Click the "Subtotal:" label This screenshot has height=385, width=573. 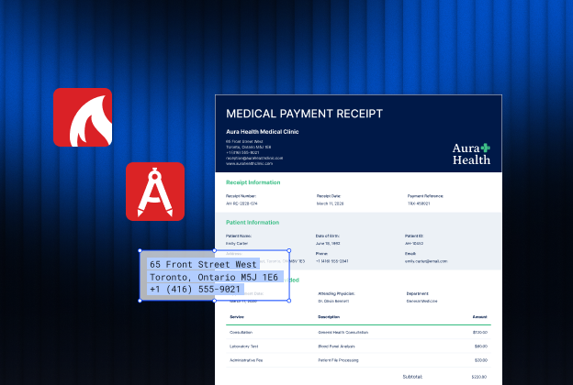412,377
